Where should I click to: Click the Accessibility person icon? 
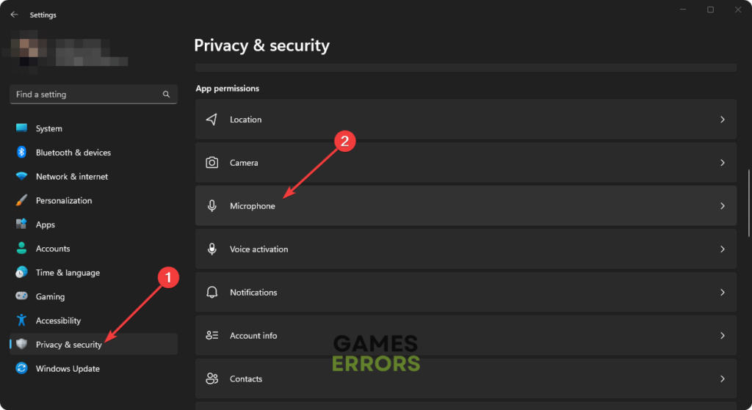point(22,321)
